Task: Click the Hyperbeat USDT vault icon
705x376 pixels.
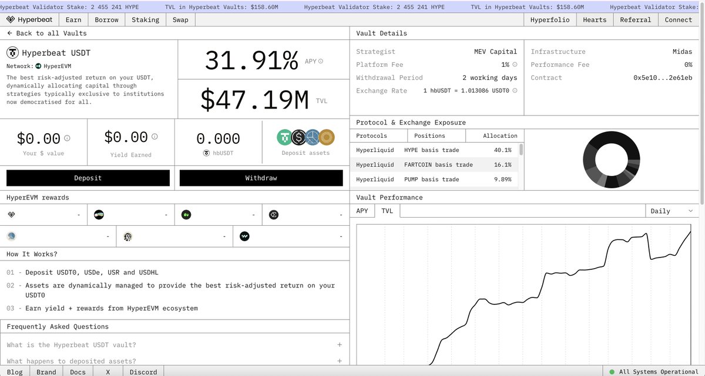Action: (12, 52)
